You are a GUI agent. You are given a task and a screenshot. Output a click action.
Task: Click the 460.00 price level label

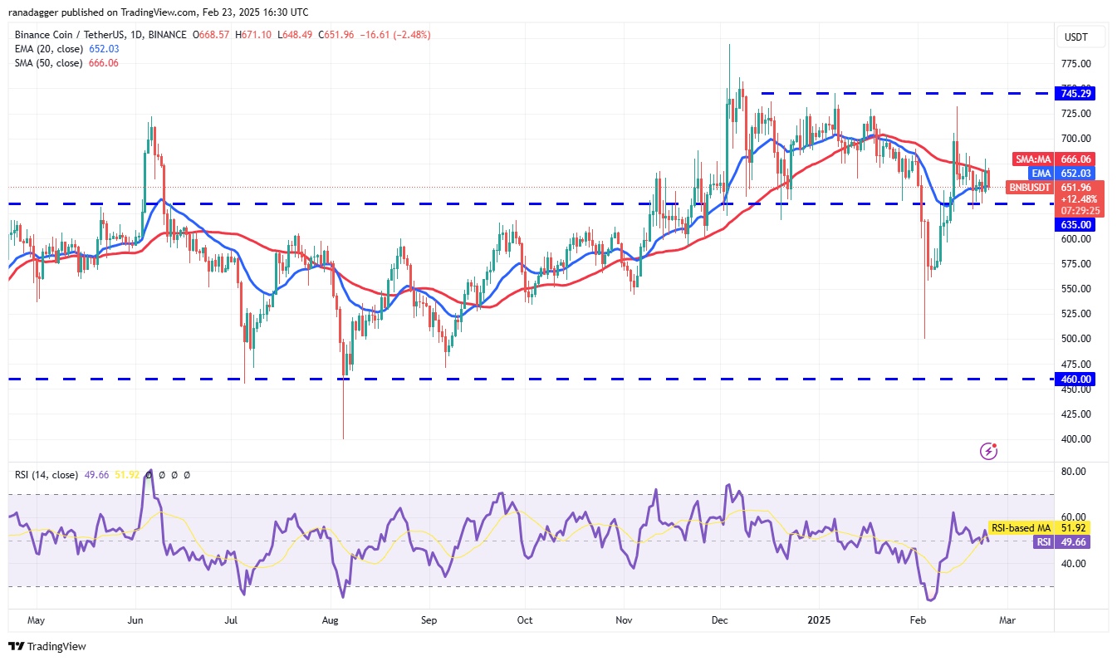tap(1074, 379)
